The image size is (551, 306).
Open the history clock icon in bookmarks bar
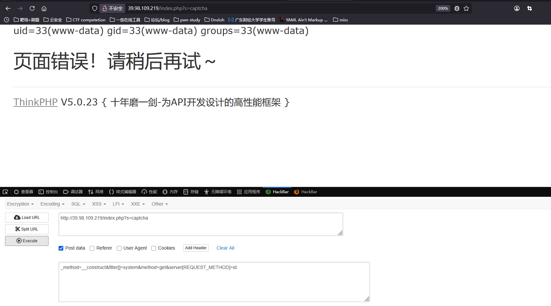[x=6, y=20]
